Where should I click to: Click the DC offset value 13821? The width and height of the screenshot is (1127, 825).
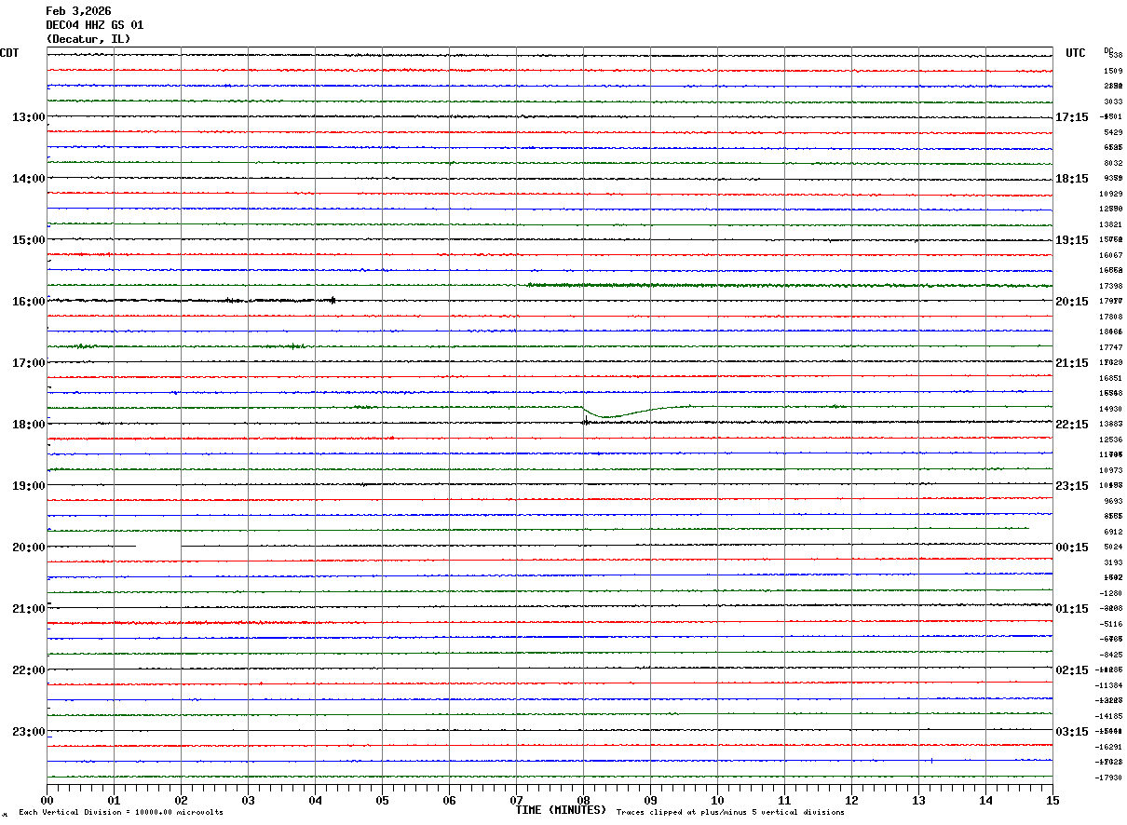1111,224
